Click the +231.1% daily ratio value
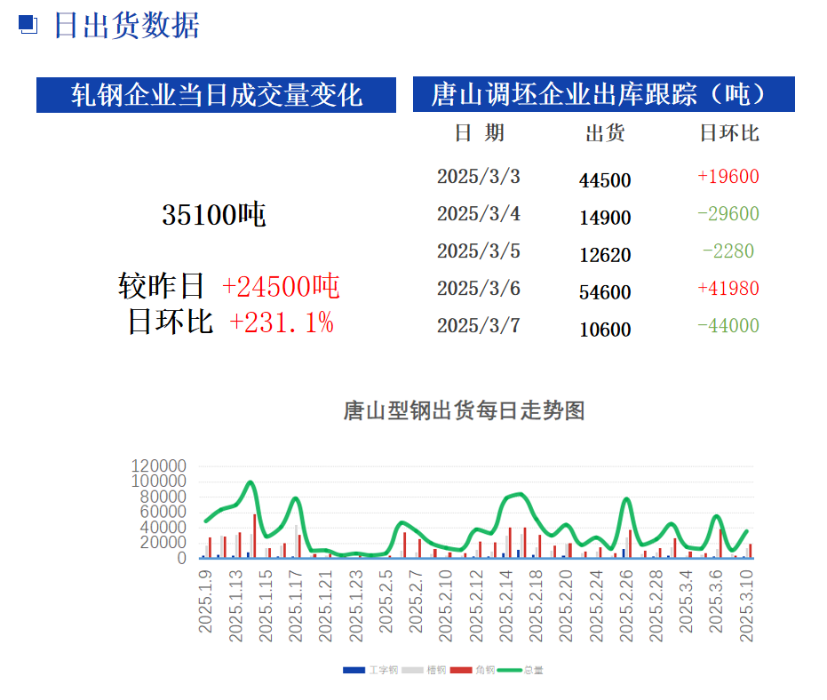The height and width of the screenshot is (700, 827). point(282,322)
